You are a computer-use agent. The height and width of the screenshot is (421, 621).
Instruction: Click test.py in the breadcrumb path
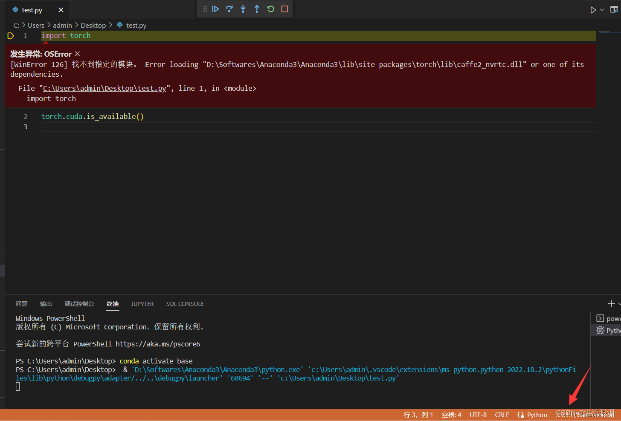click(136, 26)
